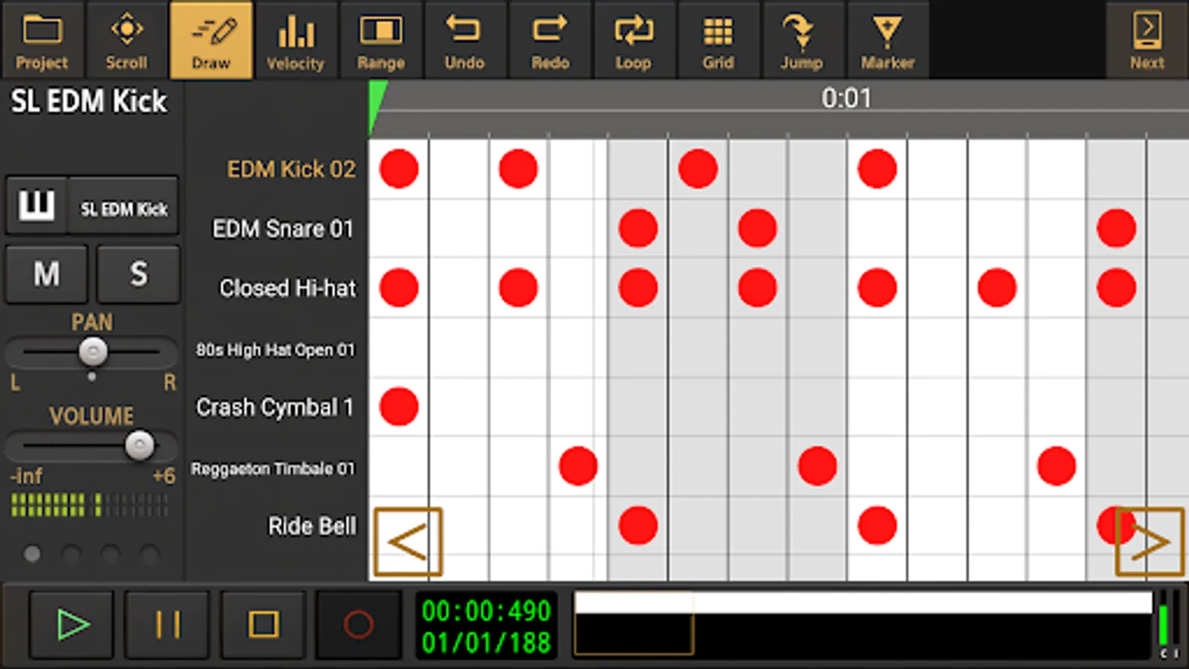Switch to Velocity editing
Viewport: 1189px width, 669px height.
click(x=296, y=40)
